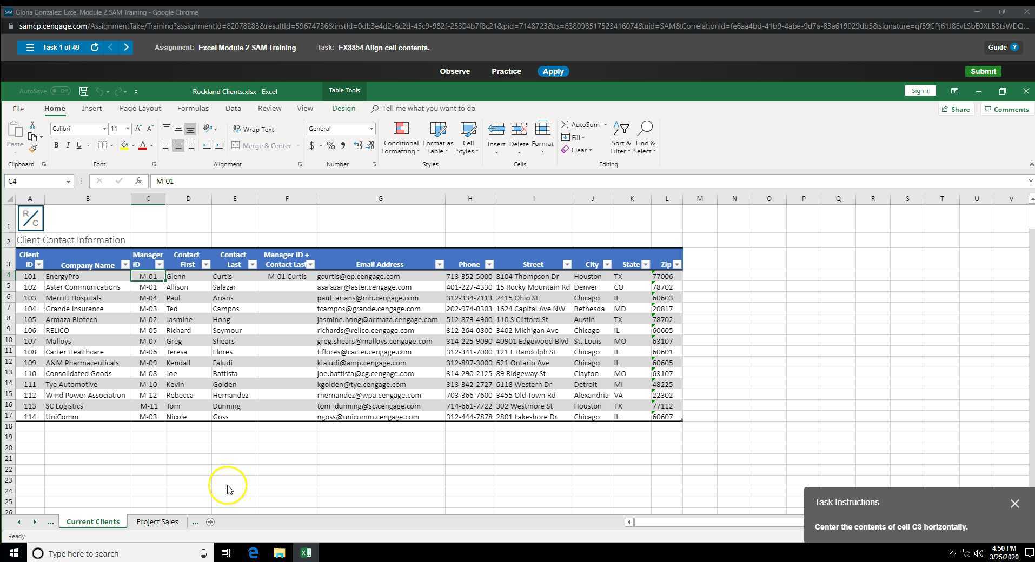
Task: Select the Italic formatting icon
Action: (x=68, y=145)
